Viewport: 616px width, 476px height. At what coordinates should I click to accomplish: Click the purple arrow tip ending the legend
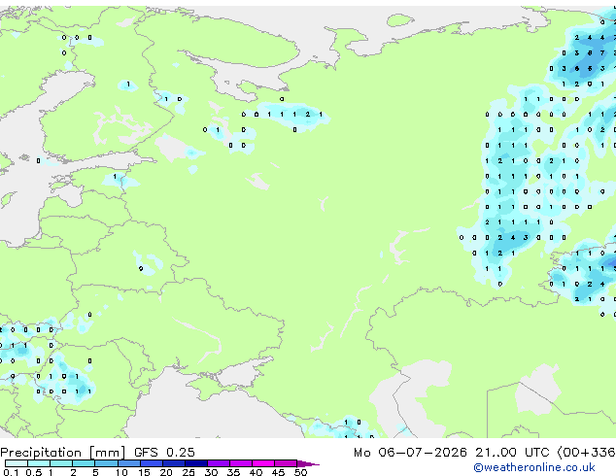308,463
